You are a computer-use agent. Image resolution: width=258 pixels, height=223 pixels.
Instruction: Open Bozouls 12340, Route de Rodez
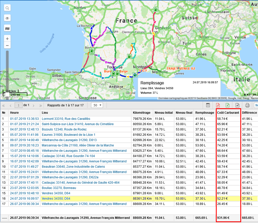64,129
